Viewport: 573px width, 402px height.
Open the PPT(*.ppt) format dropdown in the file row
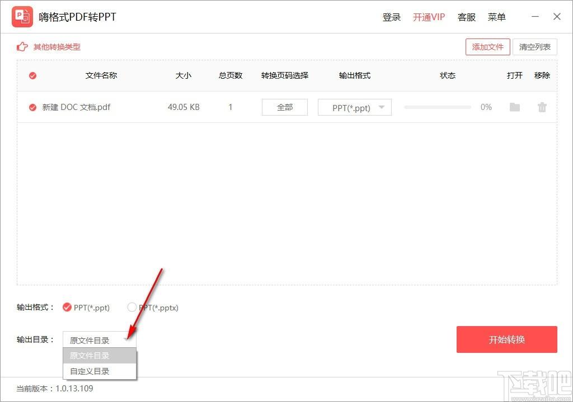pyautogui.click(x=354, y=107)
